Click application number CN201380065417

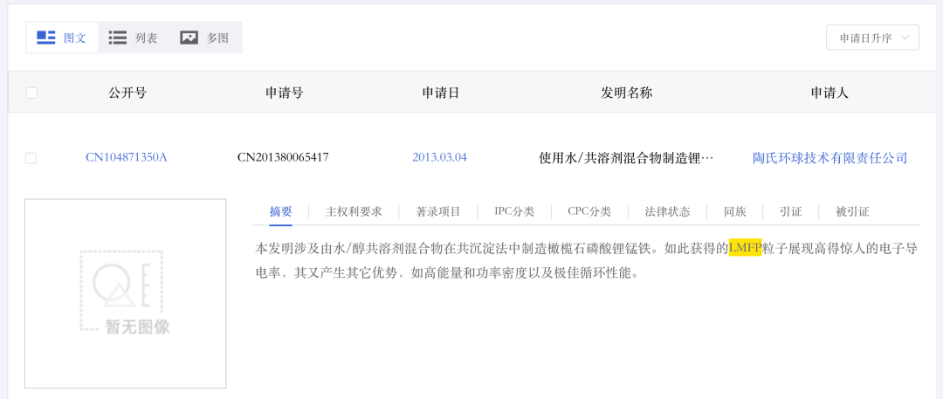pos(283,158)
